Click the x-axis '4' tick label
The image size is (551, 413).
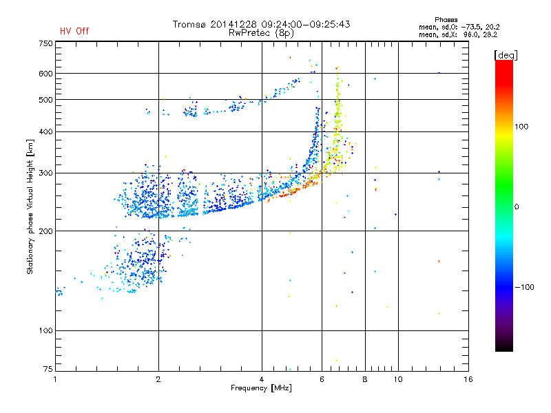pos(262,379)
